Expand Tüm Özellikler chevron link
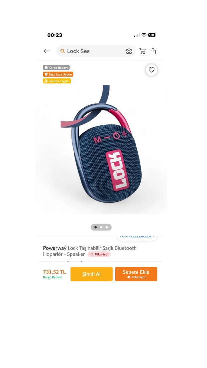Image resolution: width=207 pixels, height=368 pixels. click(x=137, y=237)
